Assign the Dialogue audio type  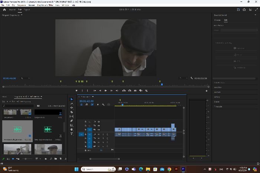[239, 48]
